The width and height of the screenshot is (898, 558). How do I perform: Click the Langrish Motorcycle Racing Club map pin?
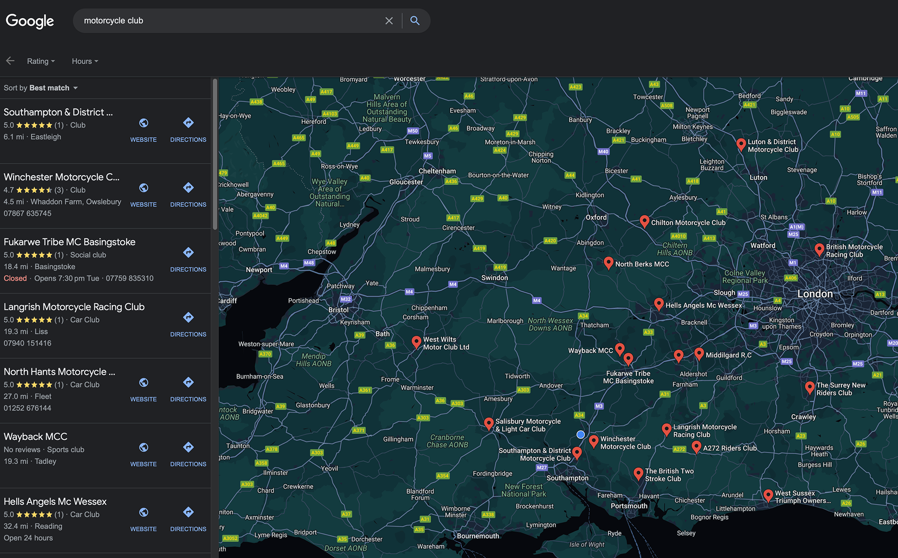point(666,429)
